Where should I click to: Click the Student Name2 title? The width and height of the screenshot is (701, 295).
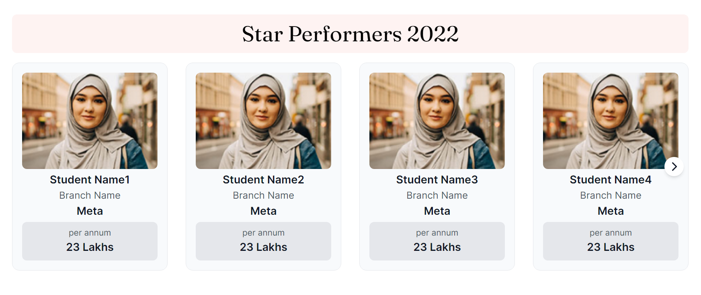tap(263, 180)
